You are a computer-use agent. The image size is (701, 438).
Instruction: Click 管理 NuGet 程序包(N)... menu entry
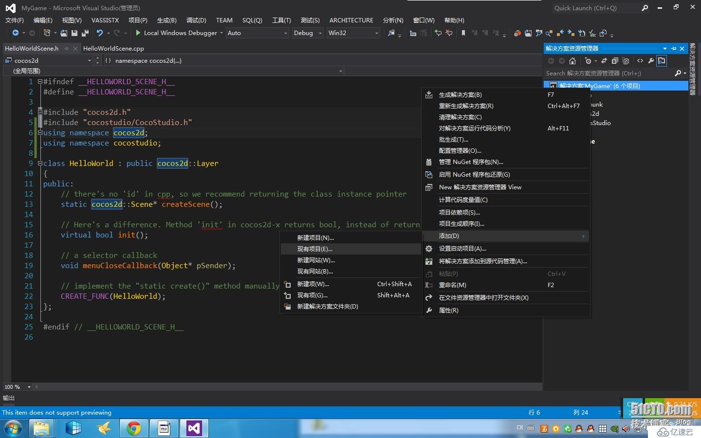(506, 162)
